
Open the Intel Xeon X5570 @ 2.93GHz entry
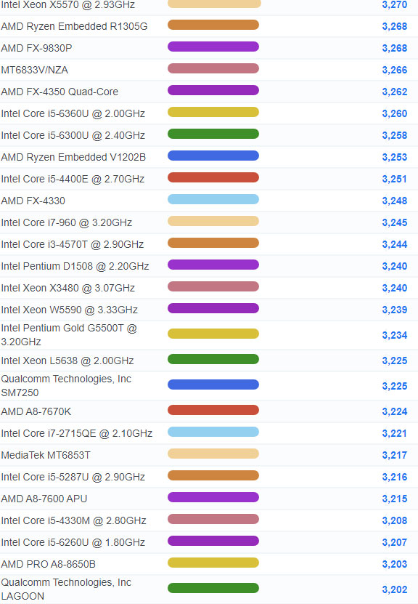(x=68, y=4)
